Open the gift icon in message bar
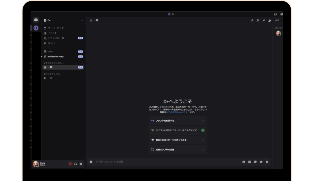 coord(244,162)
